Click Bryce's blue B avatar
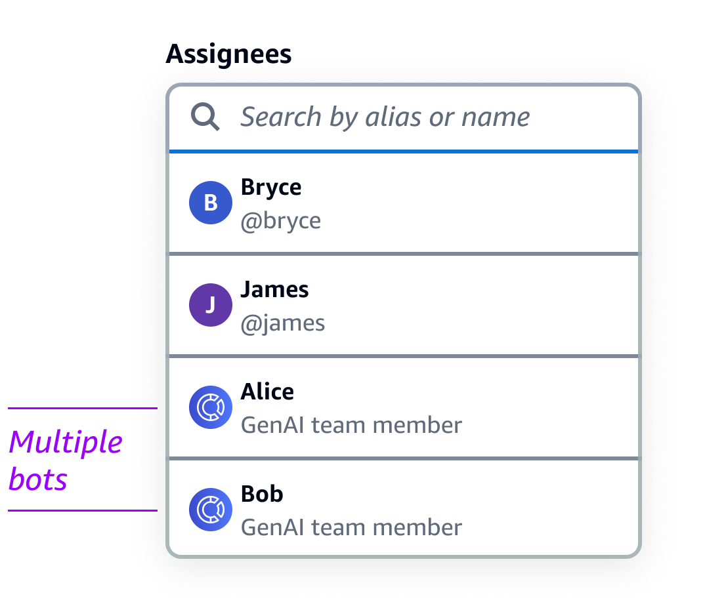705x608 pixels. pyautogui.click(x=210, y=203)
